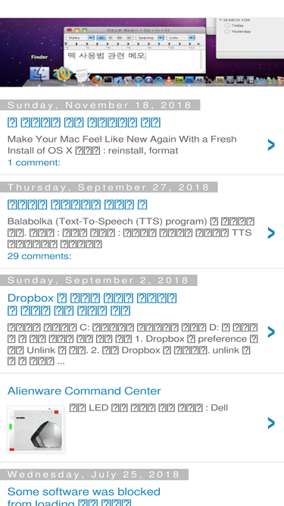Click the Alienware post thumbnail image

click(x=36, y=429)
